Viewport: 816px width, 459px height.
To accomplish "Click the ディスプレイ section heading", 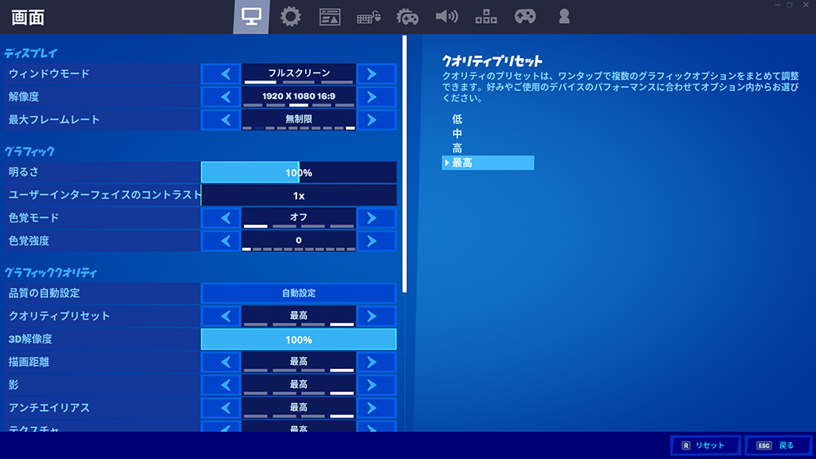I will click(x=31, y=53).
